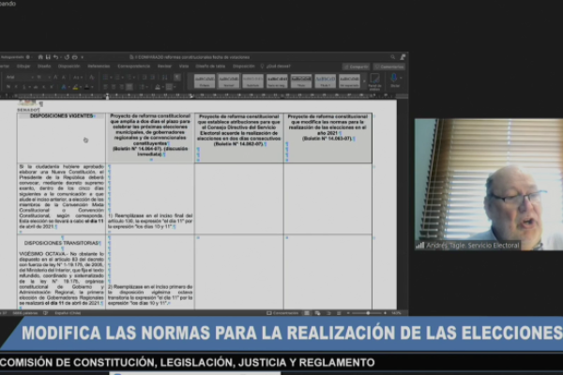Open the Diseño de tabla tab
The image size is (563, 375).
210,67
